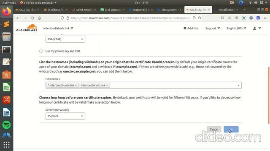Go back in browser history
The height and width of the screenshot is (151, 270).
tap(18, 18)
